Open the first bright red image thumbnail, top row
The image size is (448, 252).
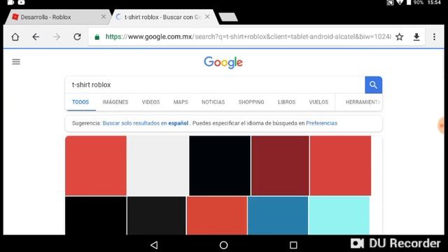[96, 166]
